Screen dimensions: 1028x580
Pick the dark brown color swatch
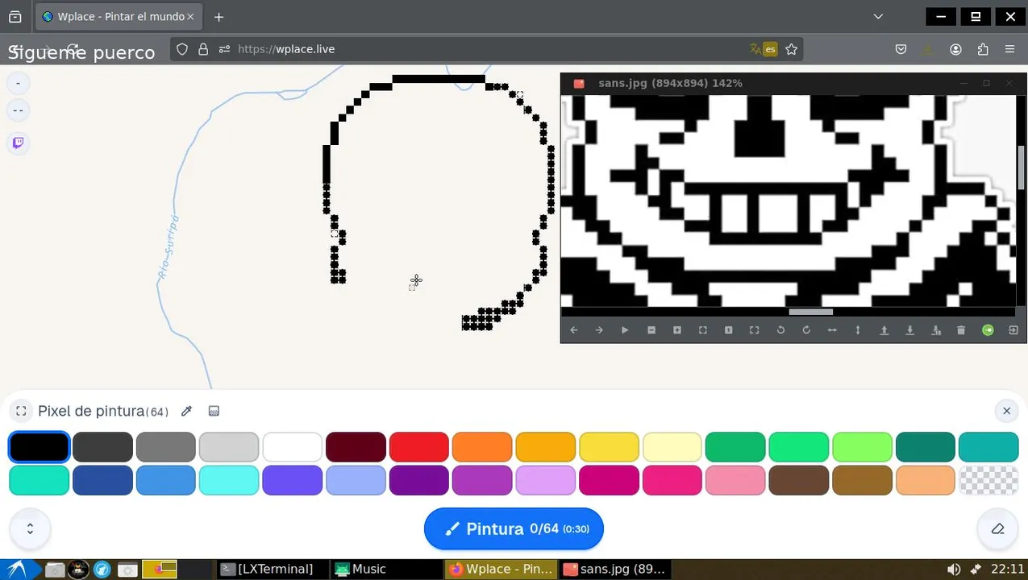click(x=798, y=480)
